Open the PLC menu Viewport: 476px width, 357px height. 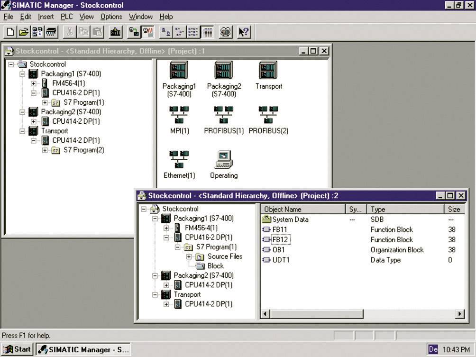pos(66,17)
